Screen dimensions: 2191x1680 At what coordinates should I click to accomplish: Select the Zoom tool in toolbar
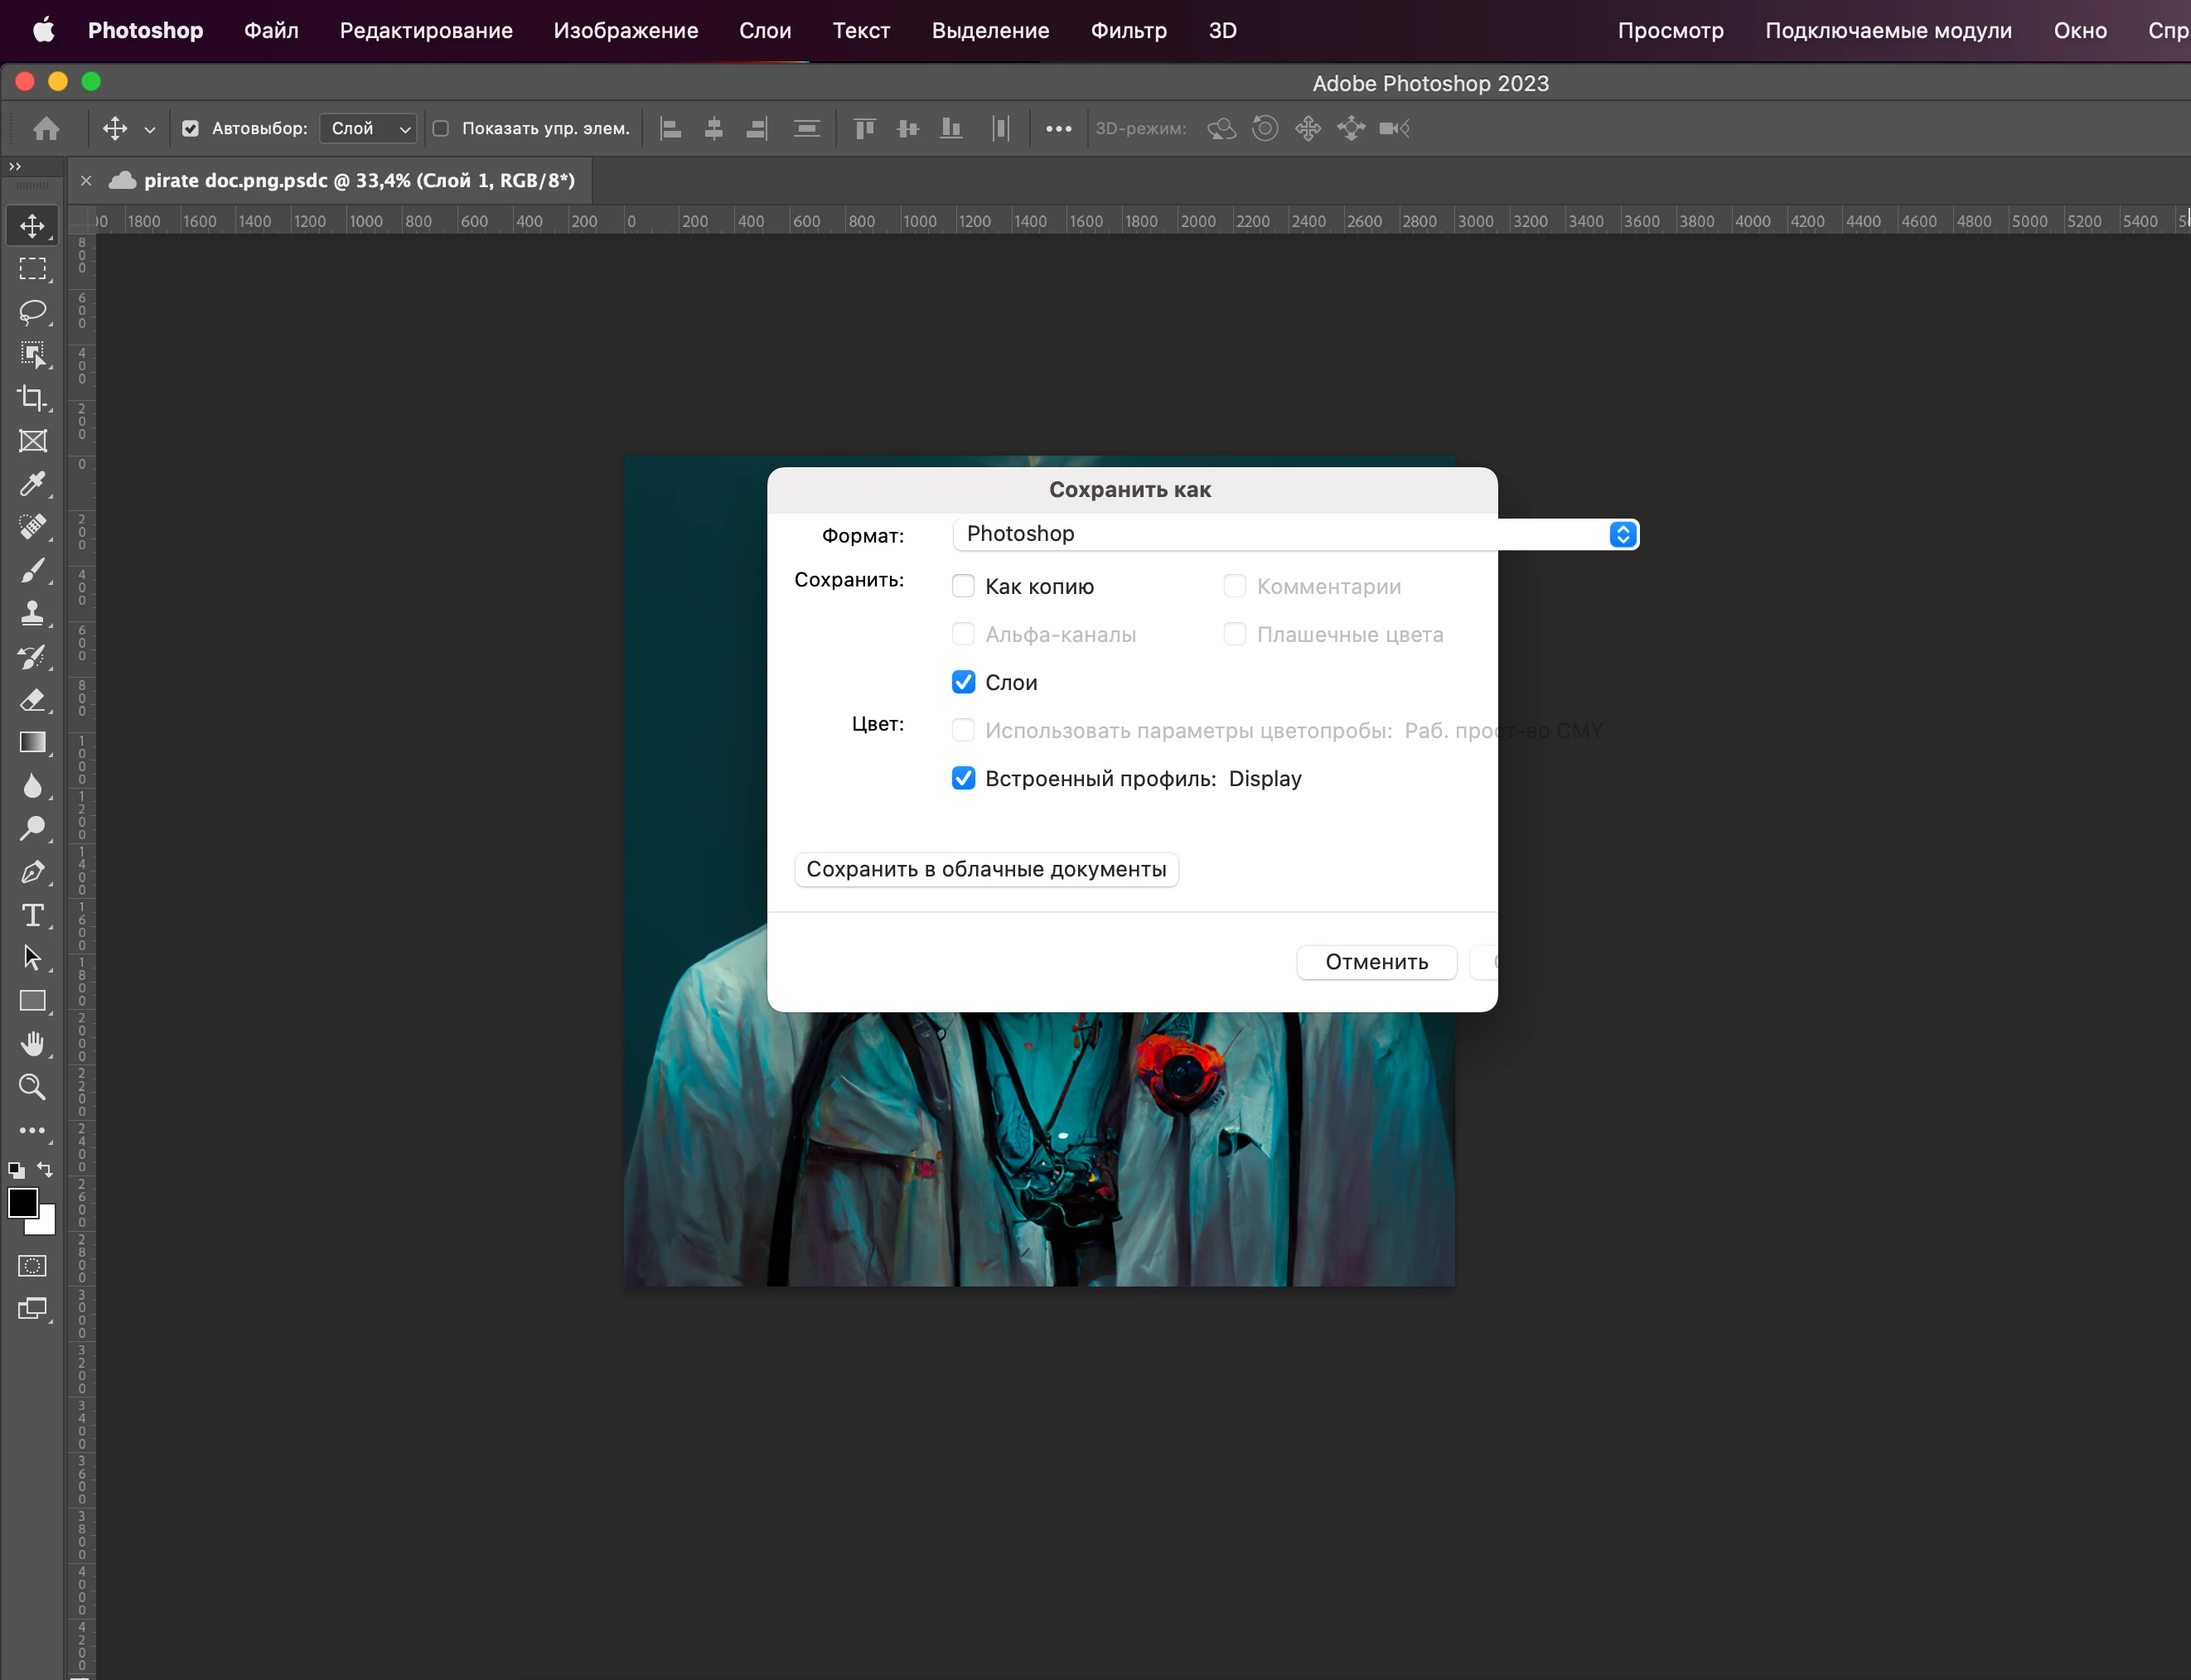(x=32, y=1087)
